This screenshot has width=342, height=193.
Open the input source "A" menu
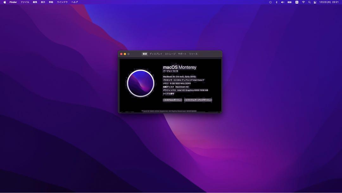click(297, 2)
